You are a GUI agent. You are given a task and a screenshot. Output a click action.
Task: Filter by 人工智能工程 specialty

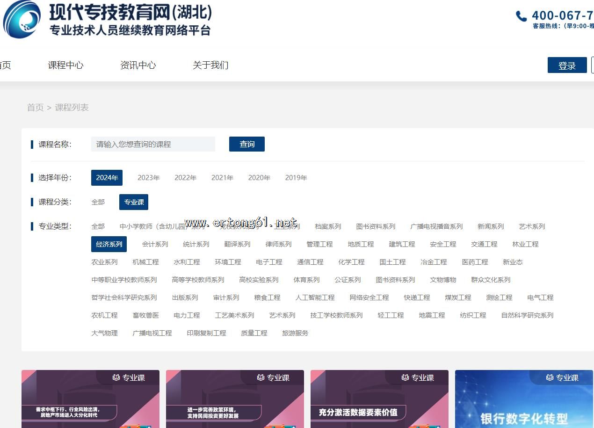(x=315, y=297)
